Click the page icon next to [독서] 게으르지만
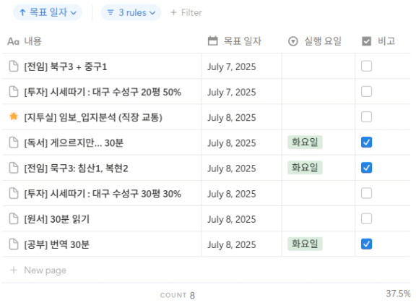The image size is (416, 303). point(14,142)
